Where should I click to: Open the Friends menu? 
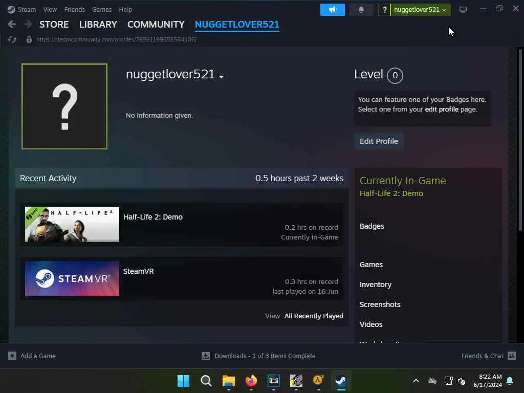pyautogui.click(x=75, y=9)
